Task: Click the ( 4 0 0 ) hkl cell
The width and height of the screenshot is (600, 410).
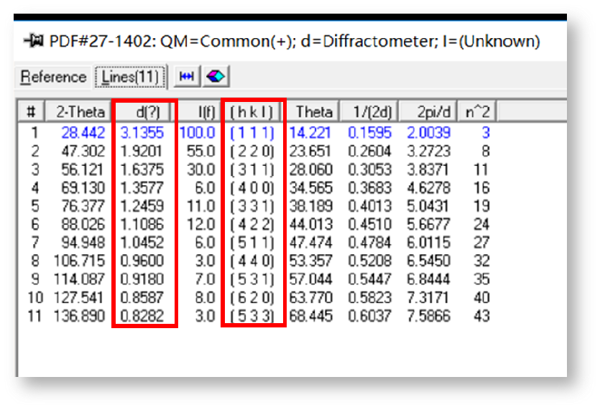Action: pyautogui.click(x=252, y=188)
